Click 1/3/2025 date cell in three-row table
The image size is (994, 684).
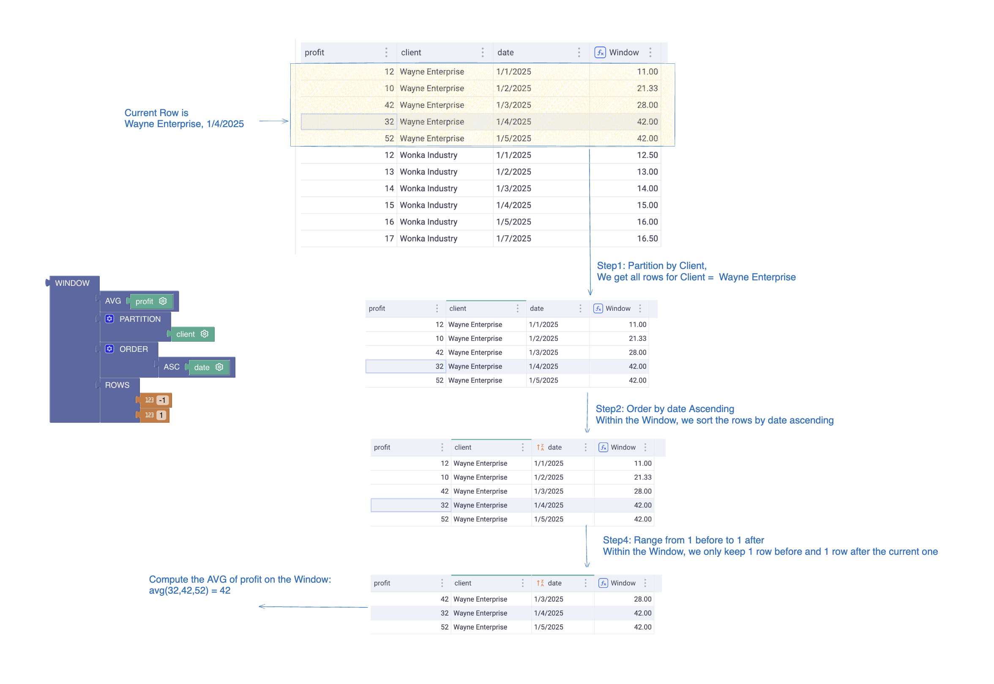click(563, 599)
